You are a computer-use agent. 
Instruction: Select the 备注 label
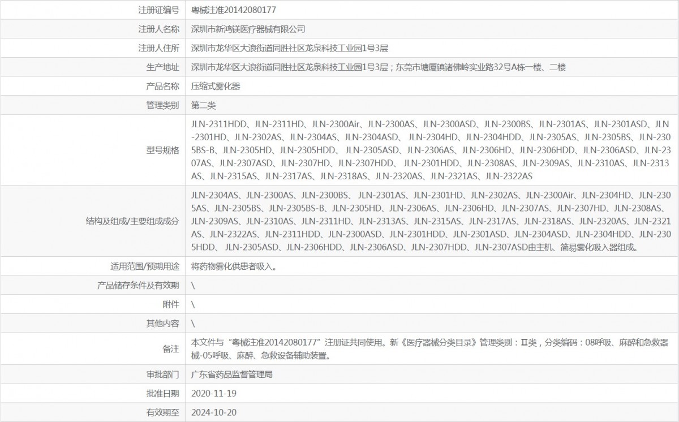pyautogui.click(x=171, y=349)
